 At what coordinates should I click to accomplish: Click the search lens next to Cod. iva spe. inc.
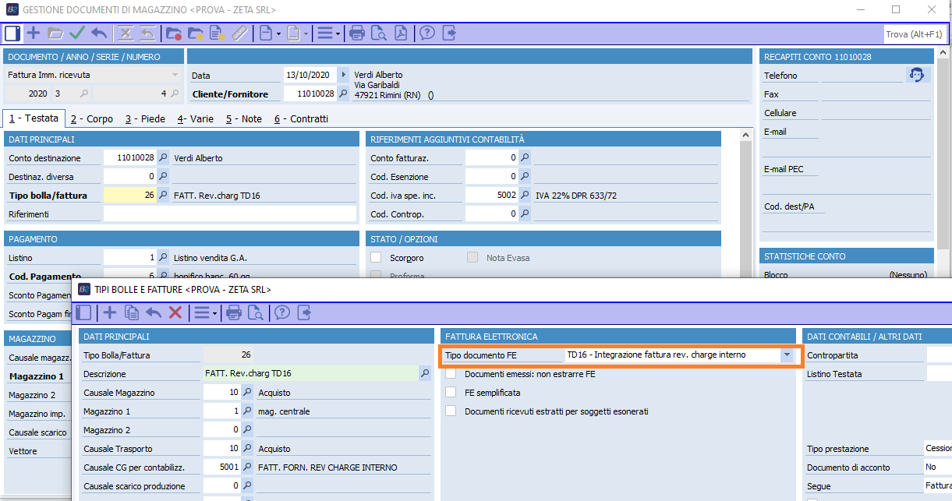525,195
